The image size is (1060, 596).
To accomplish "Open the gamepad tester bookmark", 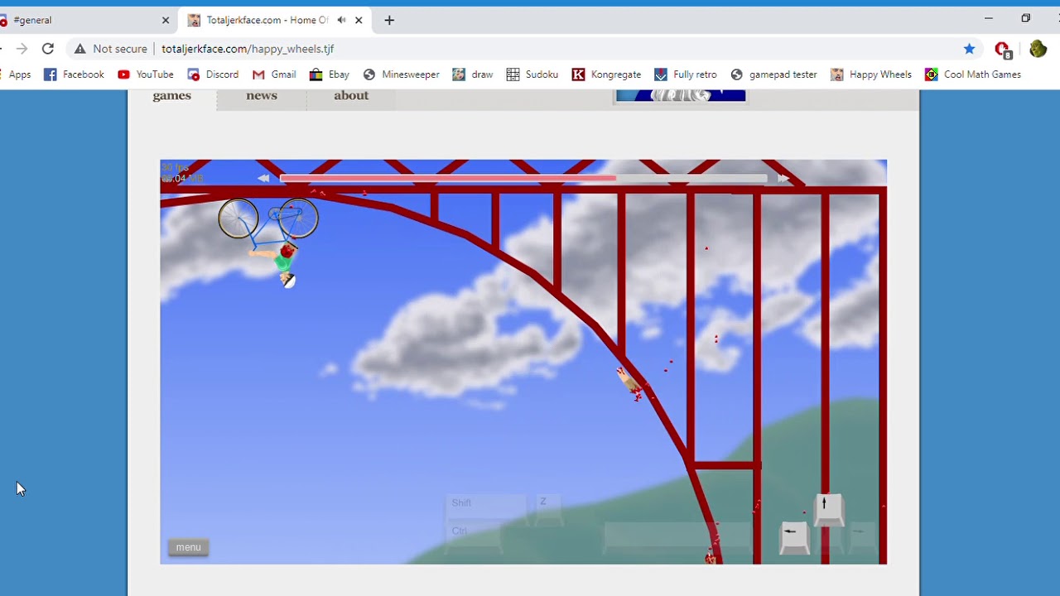I will point(773,74).
